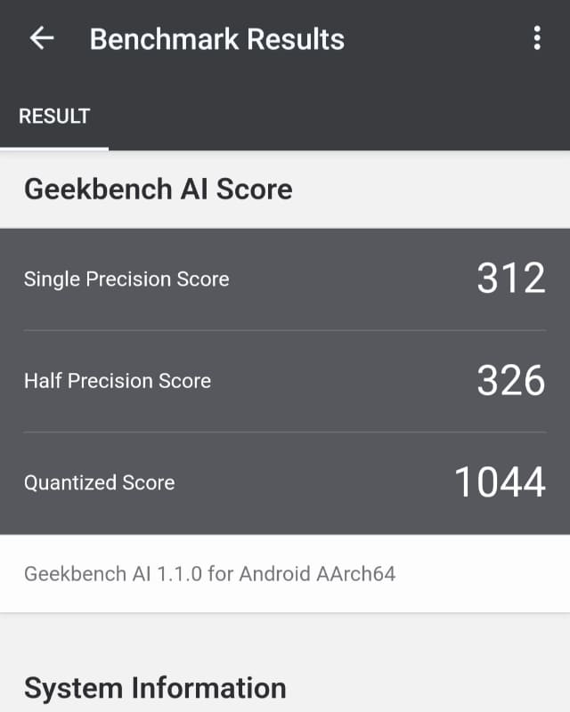The image size is (570, 712).
Task: Tap the Half Precision Score label text
Action: click(x=117, y=381)
